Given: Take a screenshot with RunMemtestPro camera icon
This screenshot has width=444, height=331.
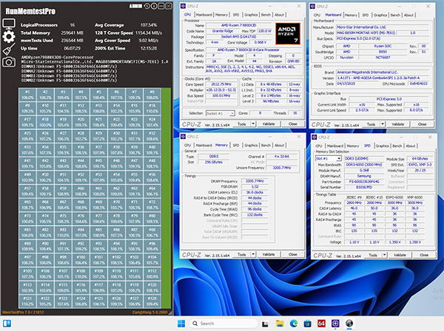Looking at the screenshot, I should pos(10,61).
